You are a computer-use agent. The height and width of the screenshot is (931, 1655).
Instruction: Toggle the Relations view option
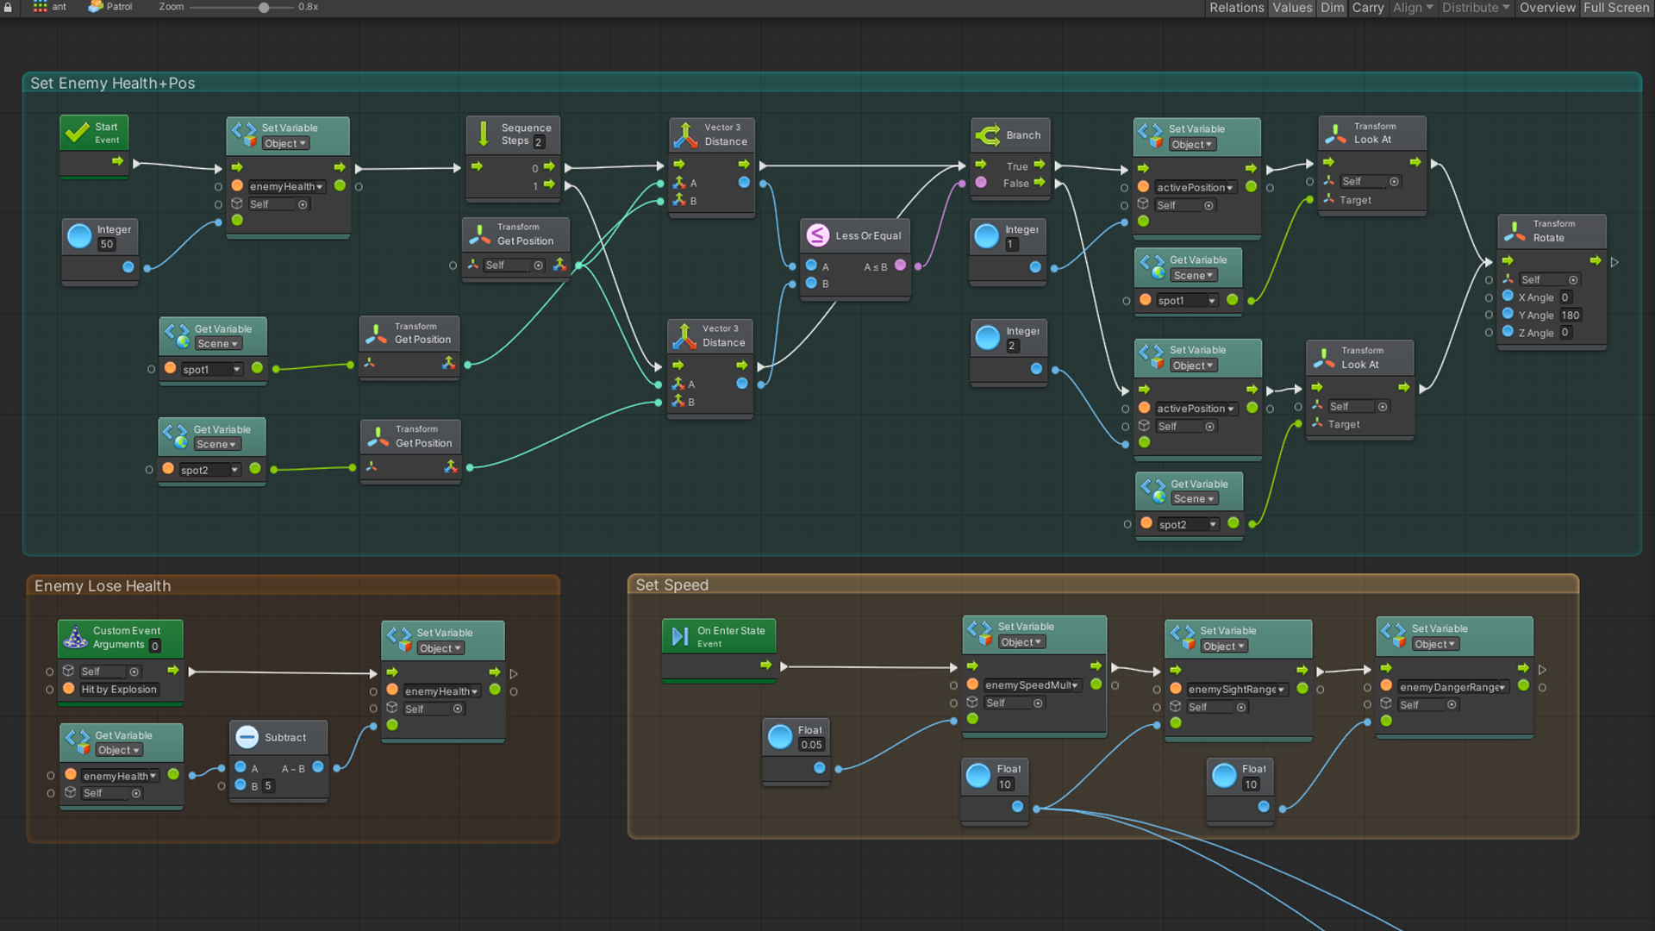[1236, 8]
